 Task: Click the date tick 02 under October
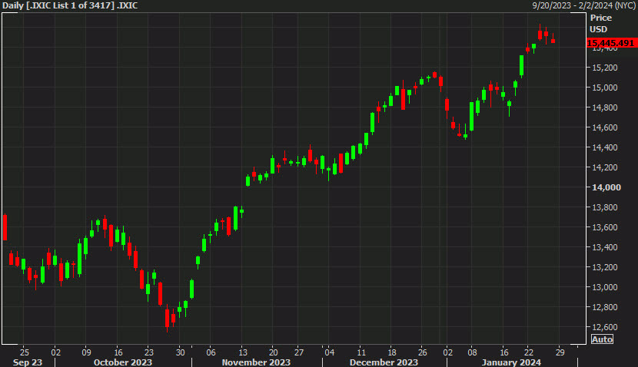[x=56, y=352]
